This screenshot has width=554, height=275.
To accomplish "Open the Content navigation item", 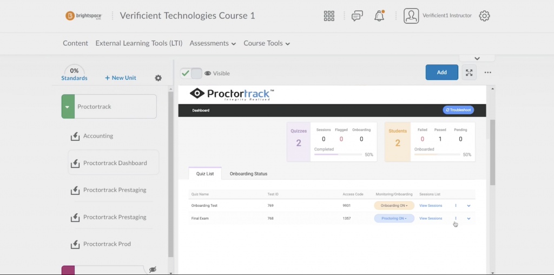I will point(75,43).
